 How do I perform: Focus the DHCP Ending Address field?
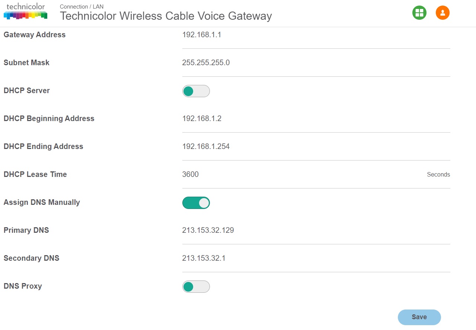pos(316,147)
